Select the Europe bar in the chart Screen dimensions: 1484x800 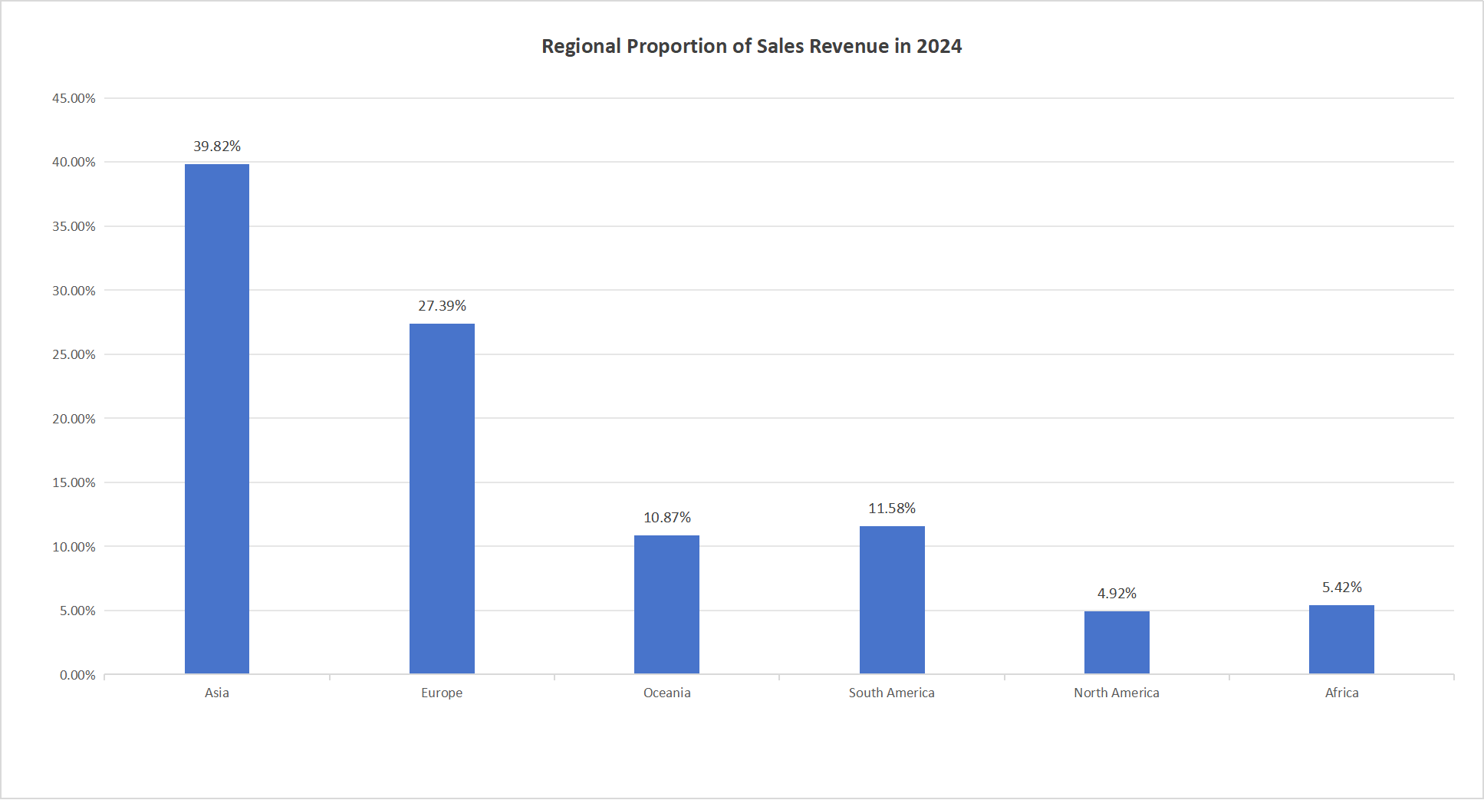(442, 499)
